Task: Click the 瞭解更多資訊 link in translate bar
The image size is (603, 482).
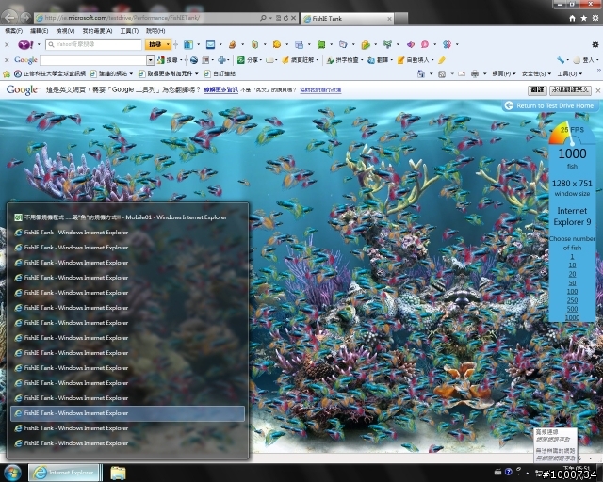Action: click(x=221, y=90)
